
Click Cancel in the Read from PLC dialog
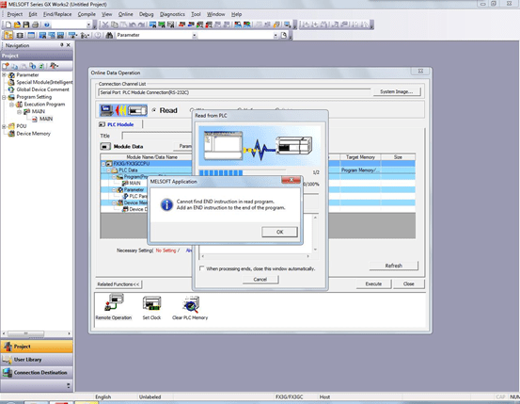[x=260, y=280]
